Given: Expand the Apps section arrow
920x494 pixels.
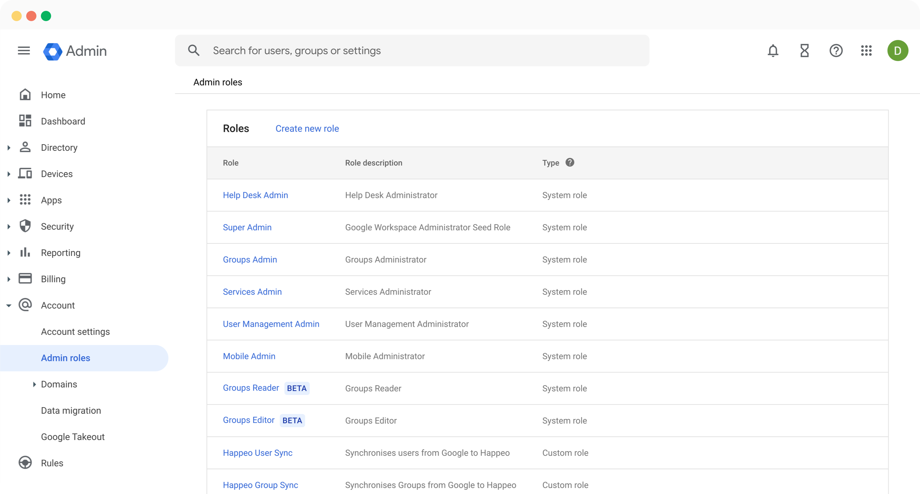Looking at the screenshot, I should point(9,200).
